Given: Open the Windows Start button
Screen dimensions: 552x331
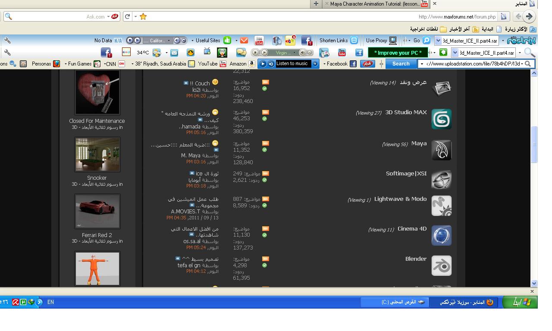Looking at the screenshot, I should click(x=520, y=302).
